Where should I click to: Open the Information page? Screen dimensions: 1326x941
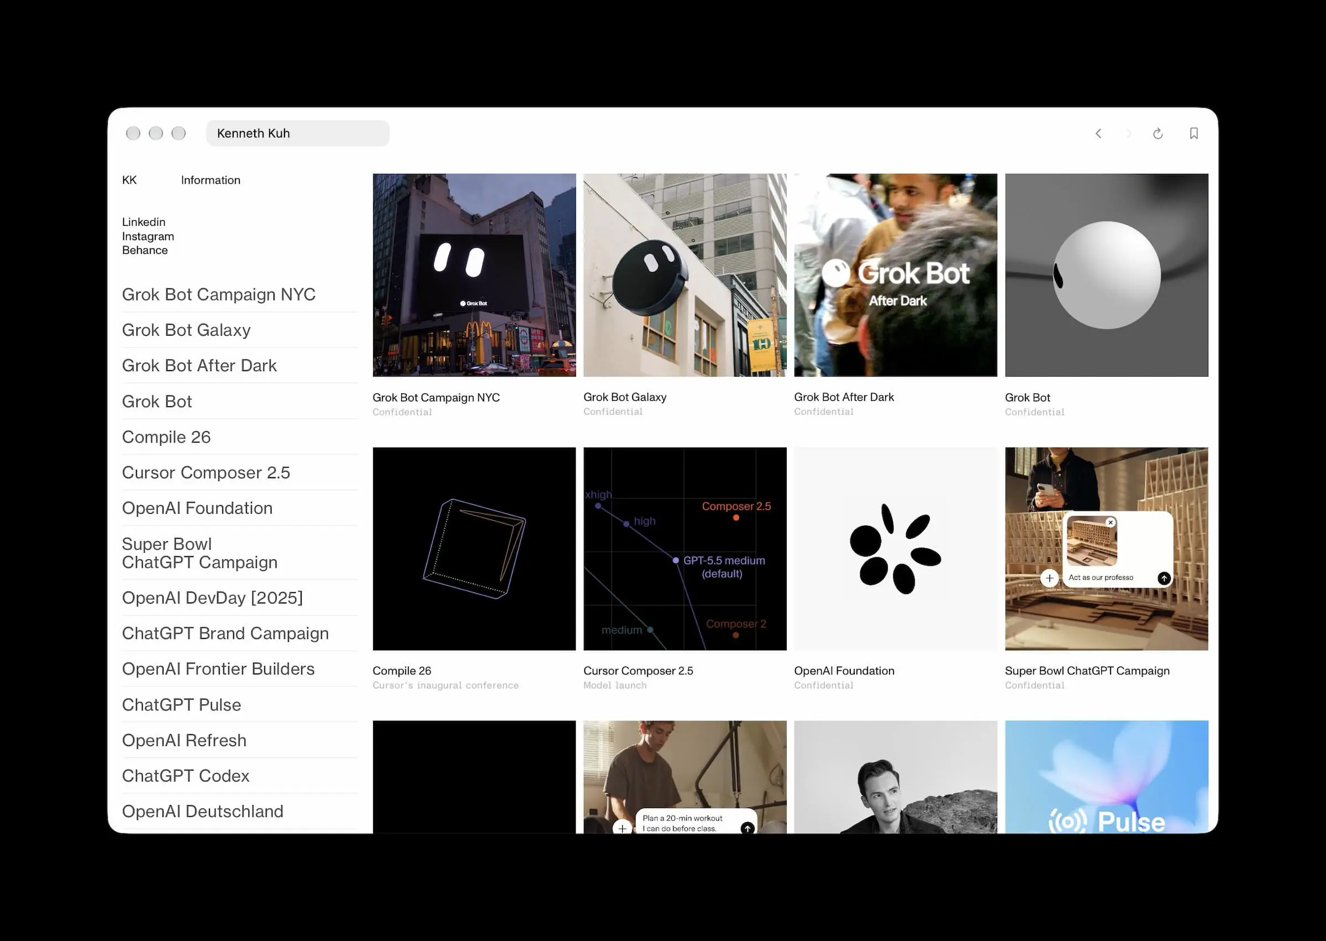[211, 180]
